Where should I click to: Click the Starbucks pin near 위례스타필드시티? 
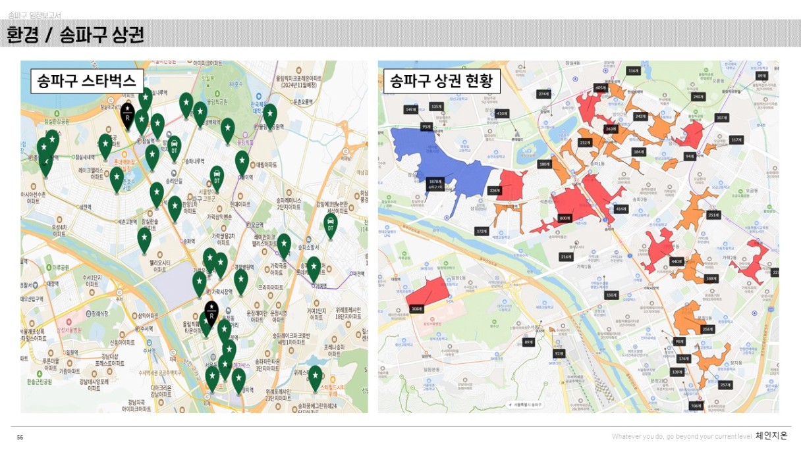tap(316, 377)
